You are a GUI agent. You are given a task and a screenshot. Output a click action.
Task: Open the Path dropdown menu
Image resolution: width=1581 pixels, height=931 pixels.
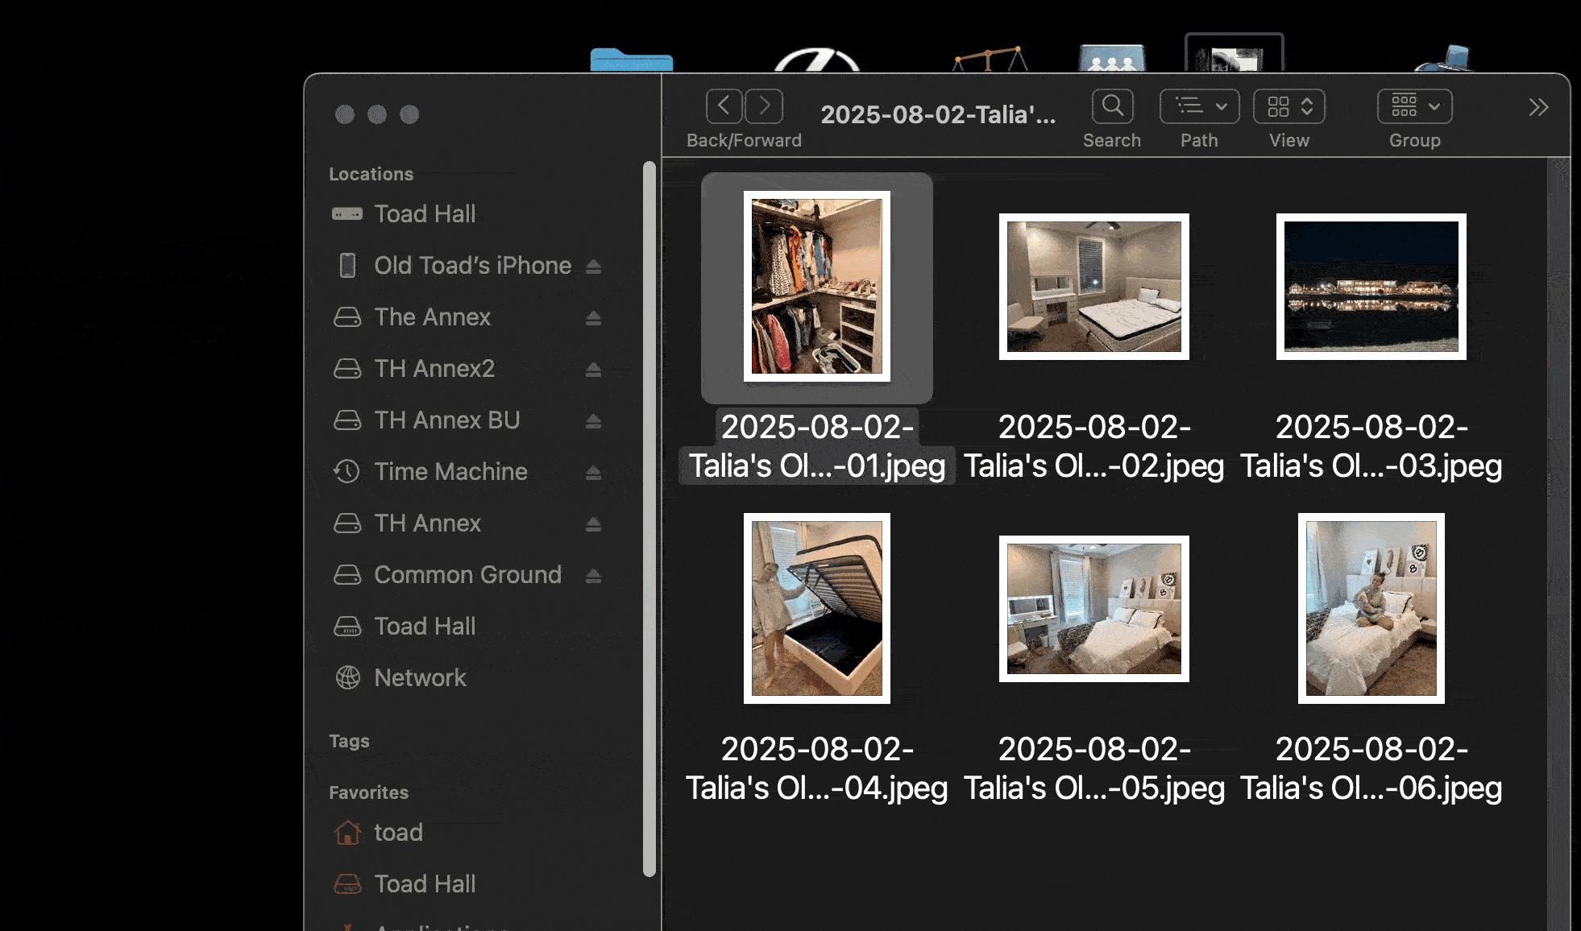pos(1199,106)
